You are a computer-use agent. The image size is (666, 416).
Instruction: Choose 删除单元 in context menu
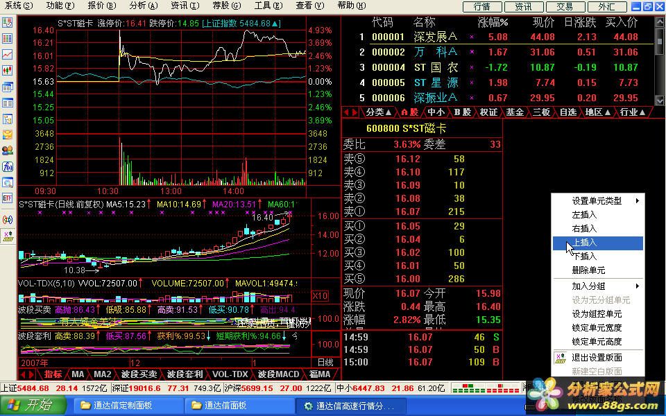pos(597,270)
